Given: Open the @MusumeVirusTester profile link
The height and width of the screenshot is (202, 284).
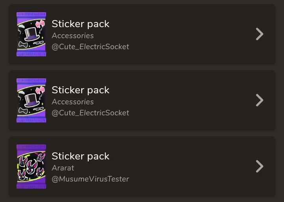Looking at the screenshot, I should click(90, 179).
